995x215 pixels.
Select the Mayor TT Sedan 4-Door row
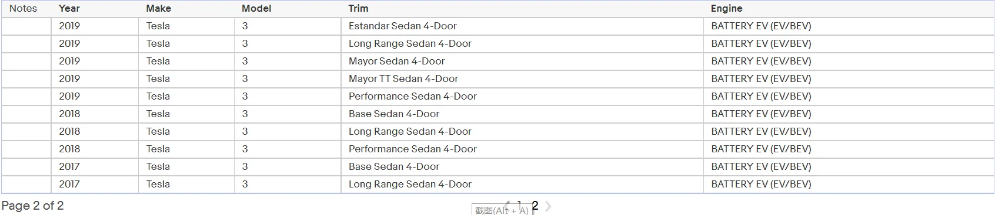tap(498, 79)
